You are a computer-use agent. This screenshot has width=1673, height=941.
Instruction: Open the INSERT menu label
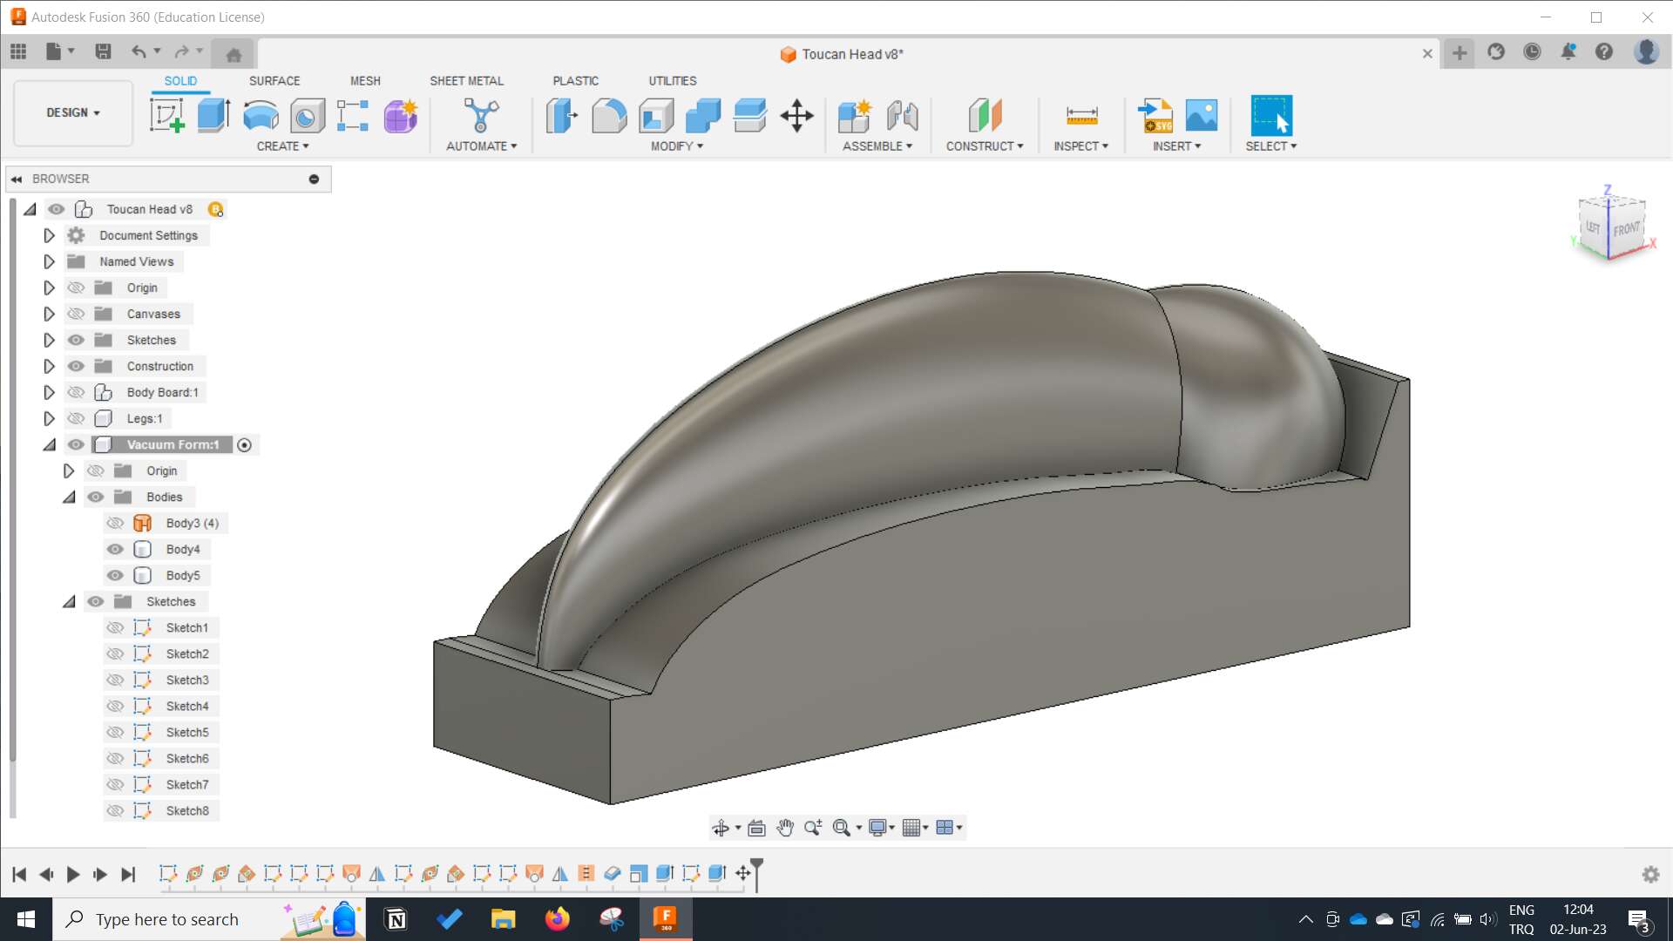pyautogui.click(x=1176, y=146)
